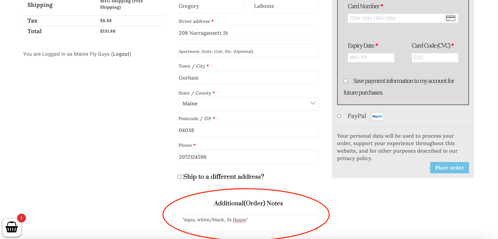Click the Street address field with 208 Narragansett St
This screenshot has width=498, height=239.
point(248,33)
